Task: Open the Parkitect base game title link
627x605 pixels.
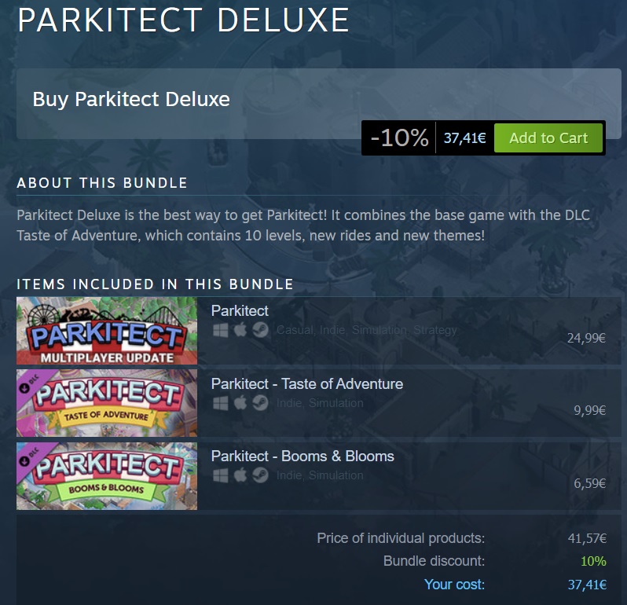Action: 240,311
